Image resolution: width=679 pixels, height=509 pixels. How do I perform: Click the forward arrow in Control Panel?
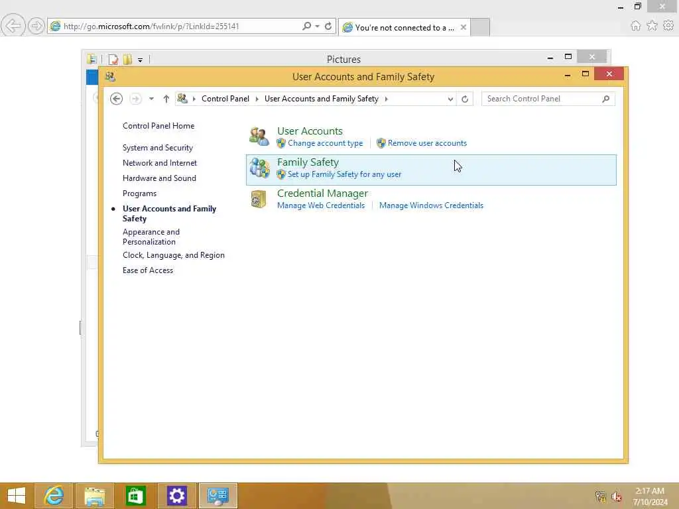click(135, 99)
